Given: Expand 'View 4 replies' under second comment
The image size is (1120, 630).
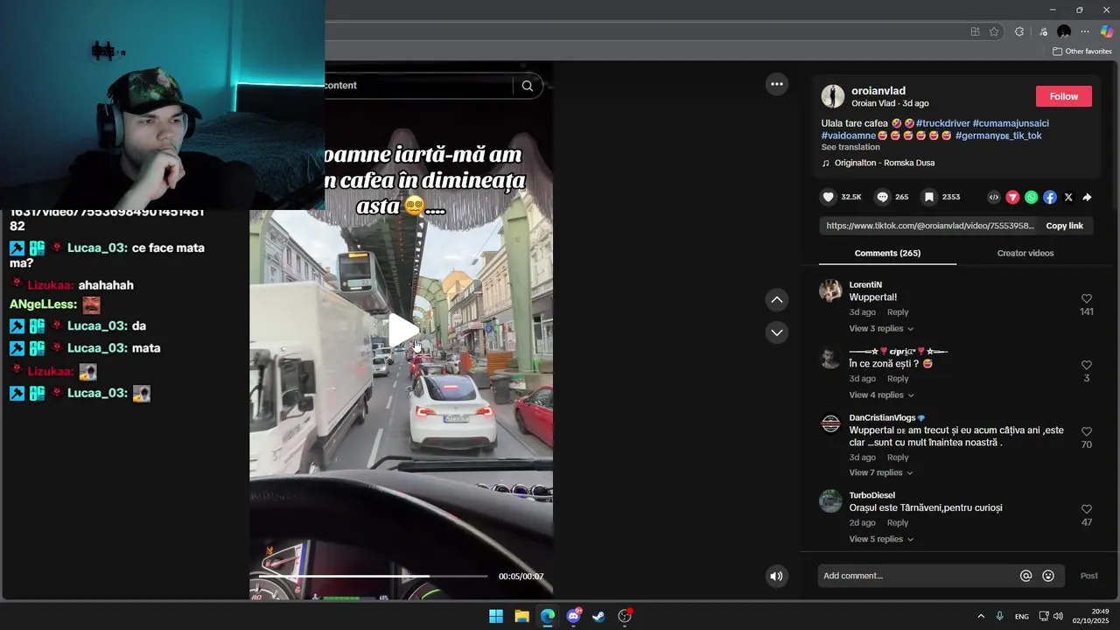Looking at the screenshot, I should (x=881, y=395).
